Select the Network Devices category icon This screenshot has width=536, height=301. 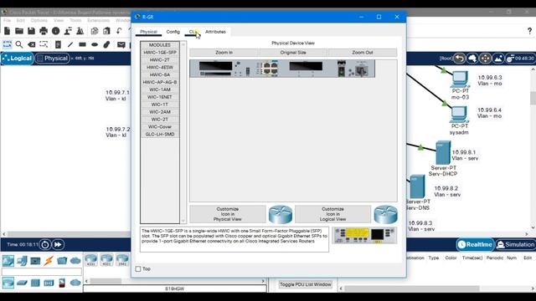(x=8, y=261)
